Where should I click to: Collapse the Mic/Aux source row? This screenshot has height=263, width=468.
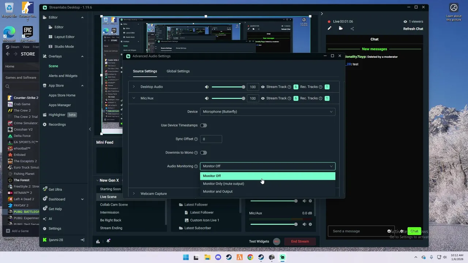(134, 98)
